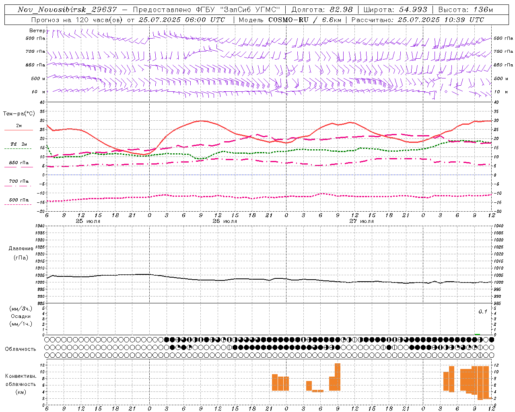Click the longitude value Долгота: 82.98
The image size is (515, 412).
322,10
